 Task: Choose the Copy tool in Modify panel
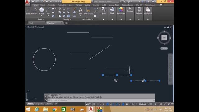60,12
